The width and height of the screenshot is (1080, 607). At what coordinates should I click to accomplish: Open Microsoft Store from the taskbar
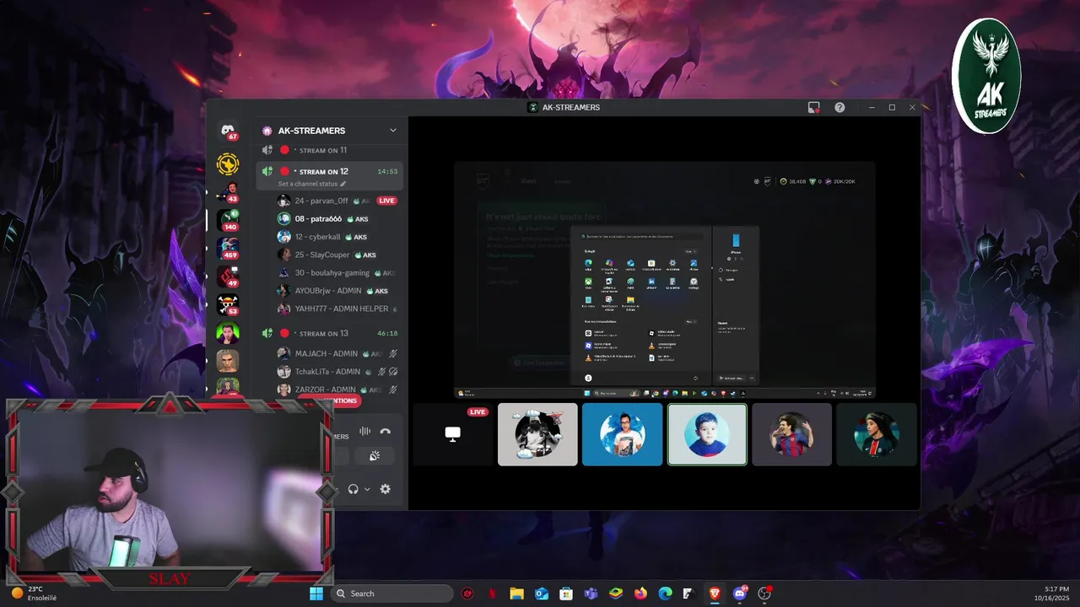click(566, 594)
